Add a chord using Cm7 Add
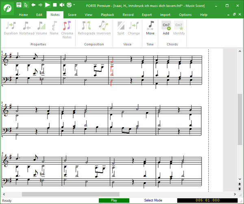 [x=166, y=28]
